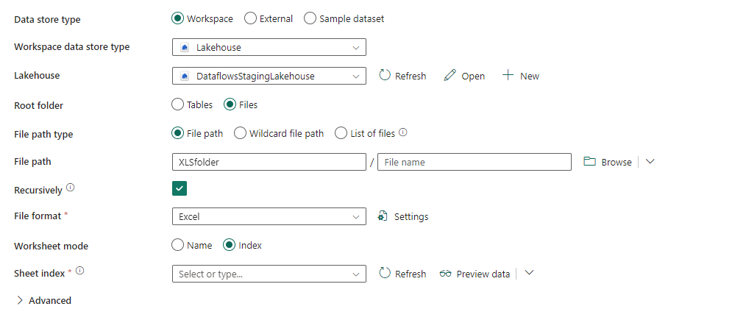746x323 pixels.
Task: Click info icon next to Recursively
Action: pos(71,188)
